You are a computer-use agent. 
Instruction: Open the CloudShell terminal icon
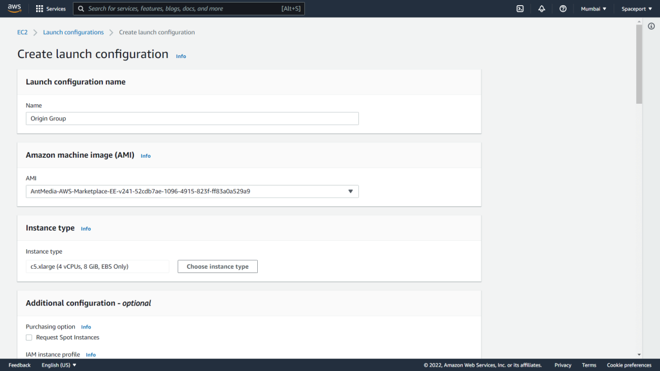coord(520,8)
